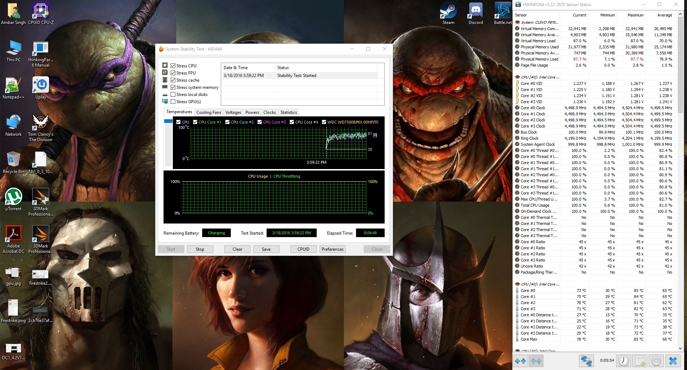Toggle the CPU Core #1 graph checkbox
Image resolution: width=687 pixels, height=370 pixels.
tap(195, 122)
